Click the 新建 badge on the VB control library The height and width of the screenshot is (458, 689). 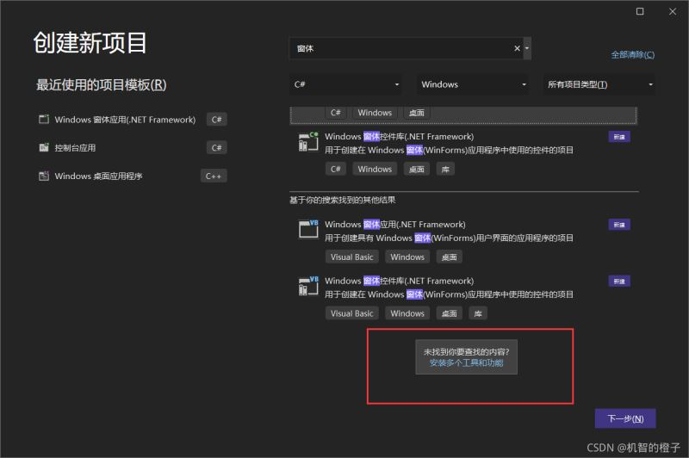(x=619, y=281)
